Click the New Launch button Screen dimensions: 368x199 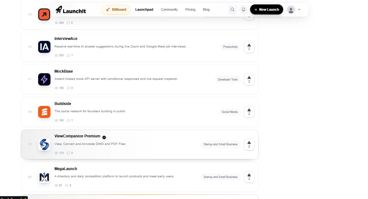click(266, 9)
